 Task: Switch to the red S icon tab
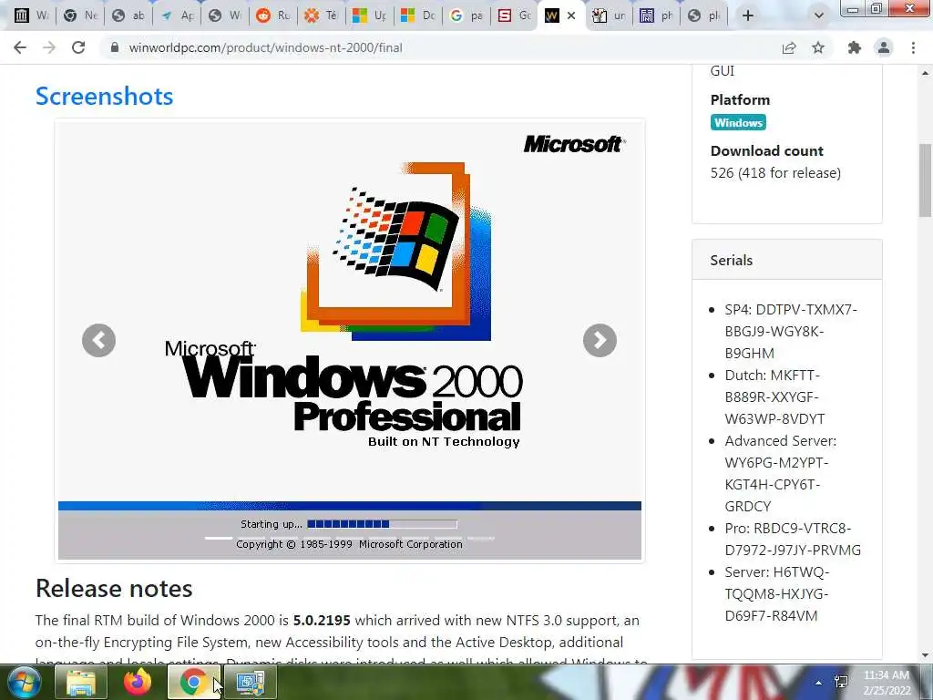tap(514, 15)
